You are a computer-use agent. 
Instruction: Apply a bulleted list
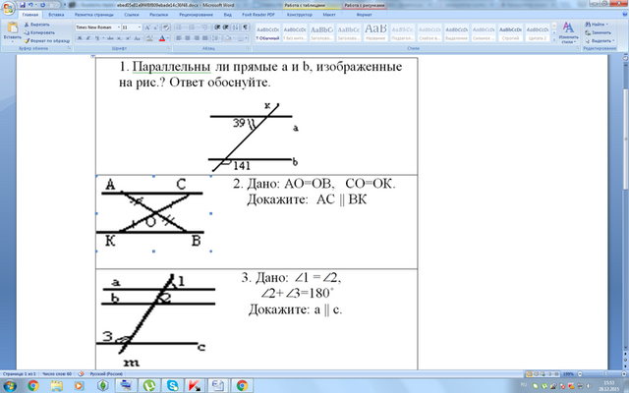(180, 28)
